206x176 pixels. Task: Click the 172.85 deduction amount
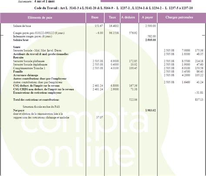(x=133, y=61)
